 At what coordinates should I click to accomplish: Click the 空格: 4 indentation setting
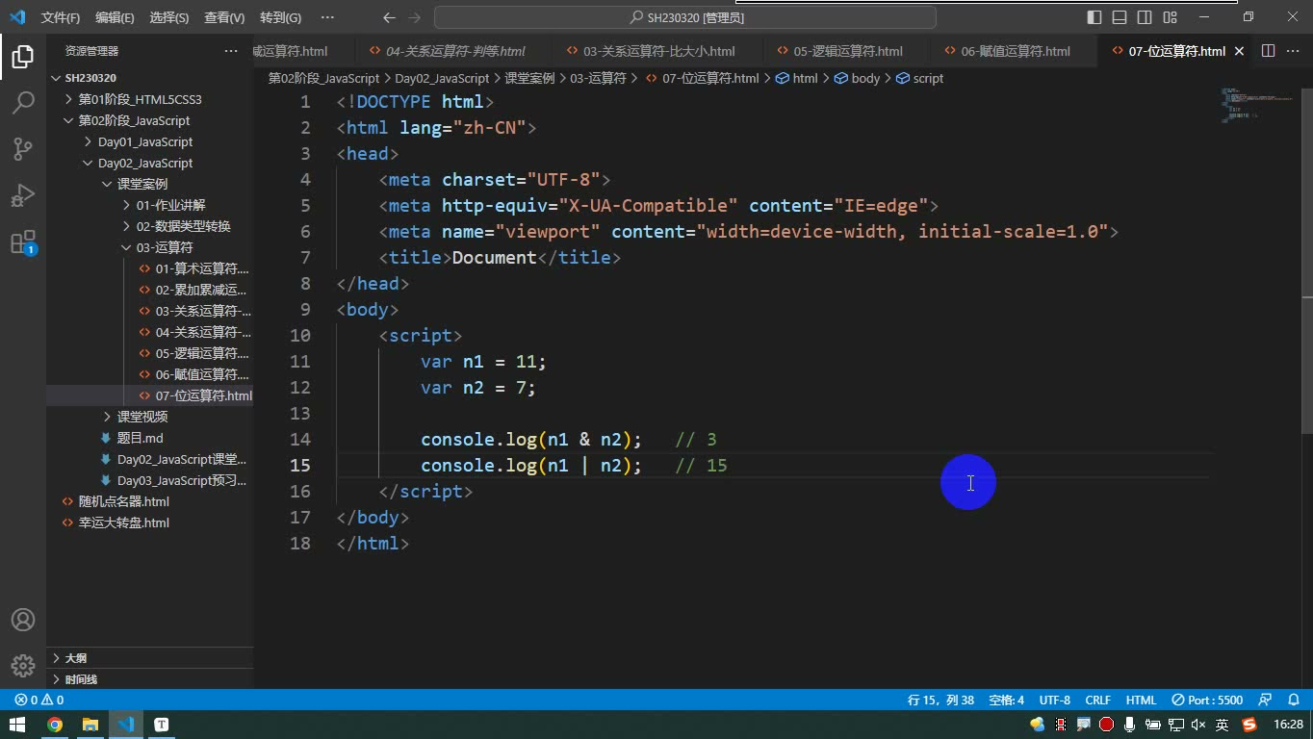1007,700
